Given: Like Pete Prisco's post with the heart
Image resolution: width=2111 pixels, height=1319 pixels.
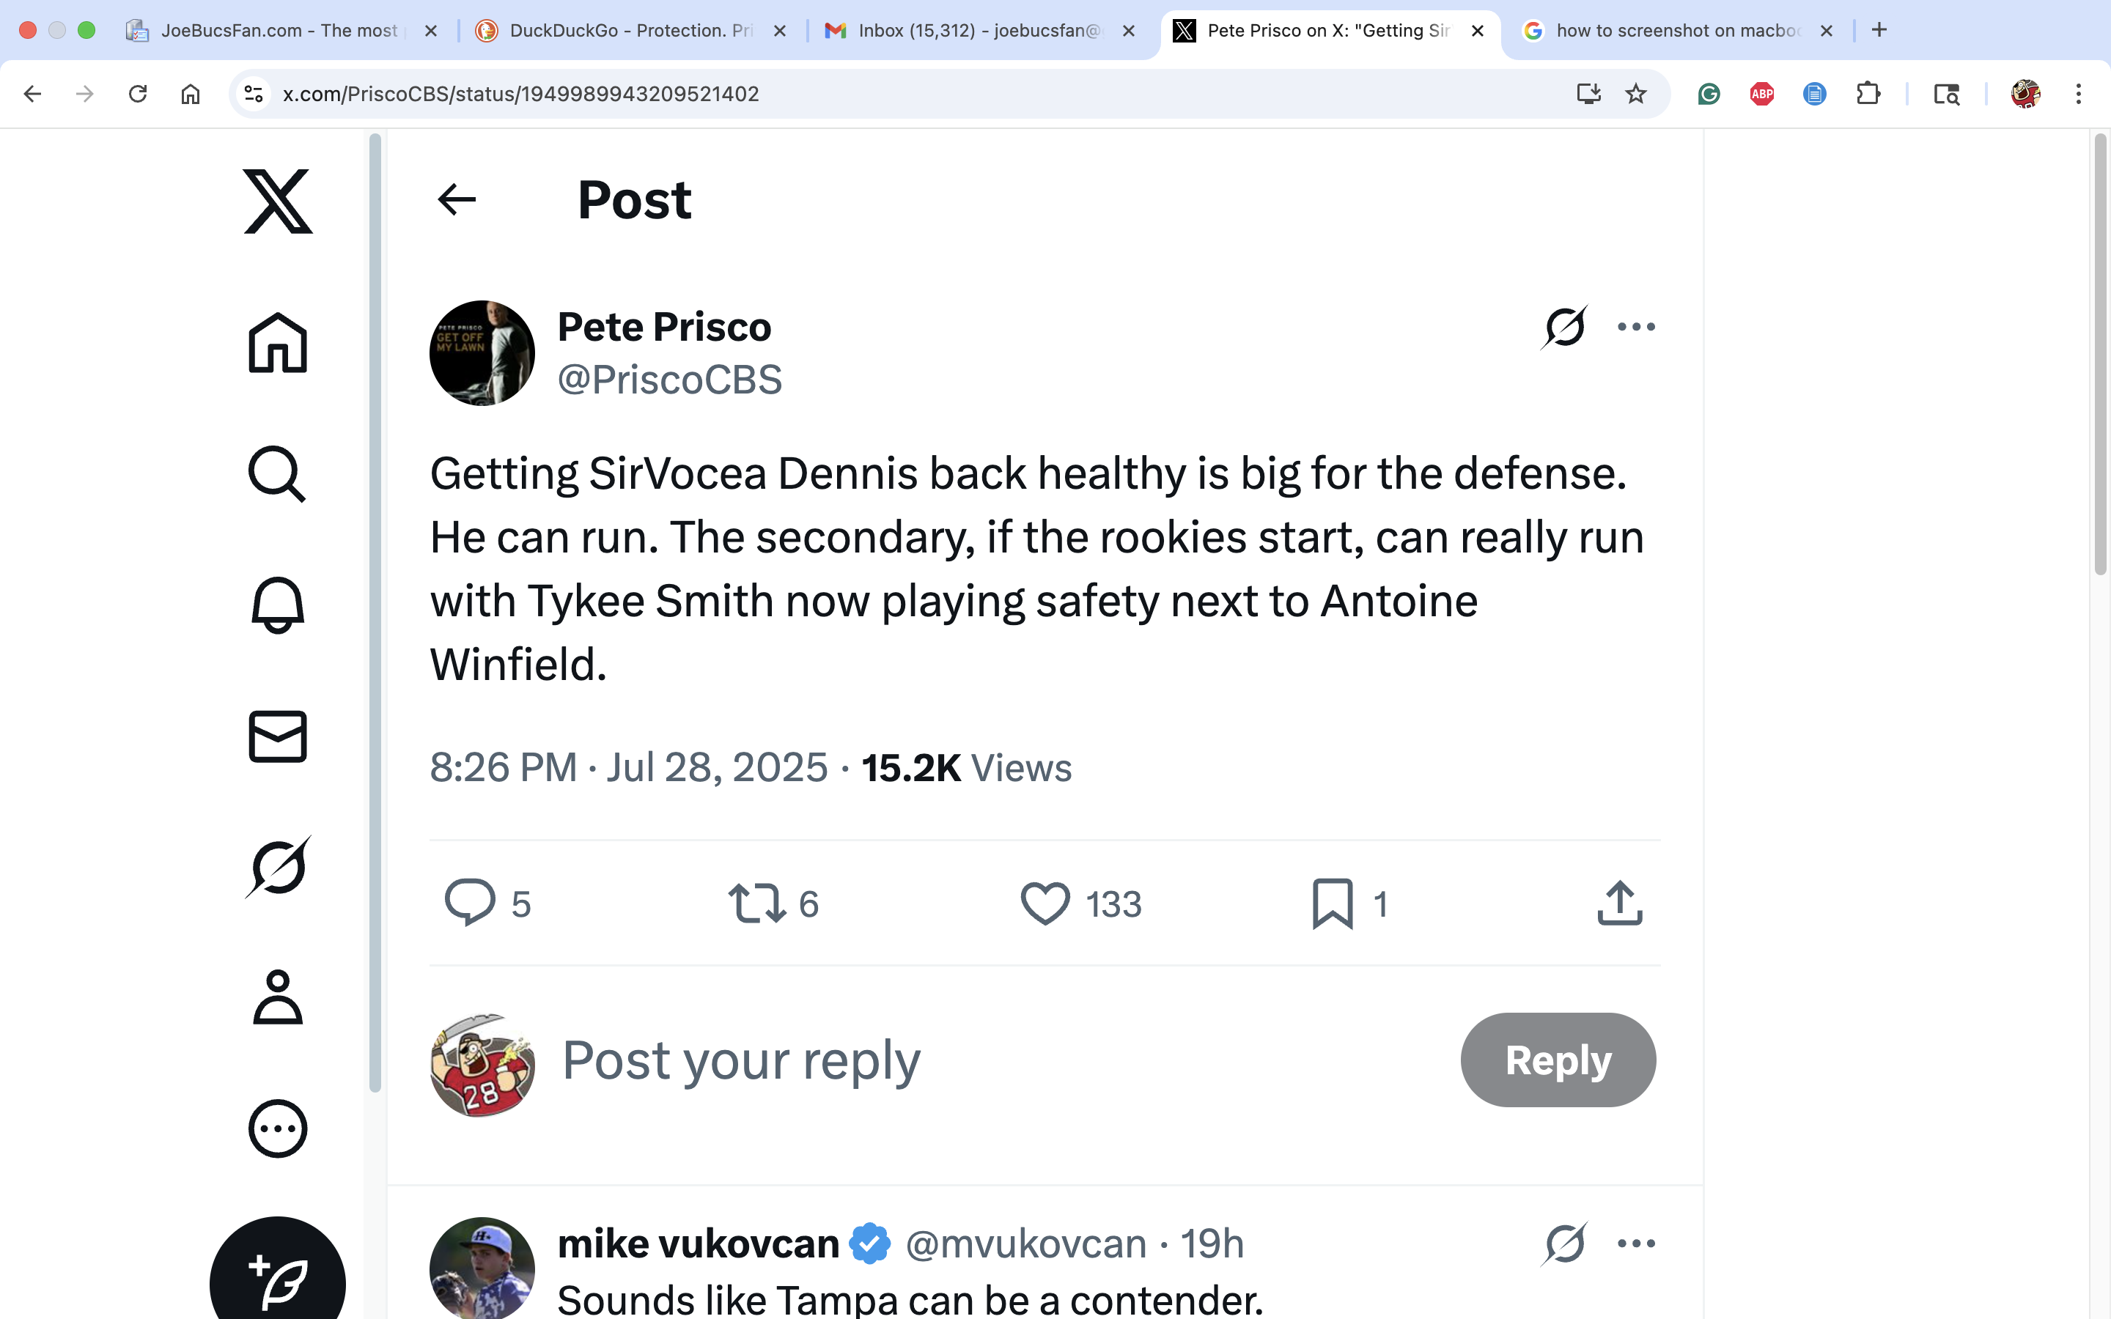Looking at the screenshot, I should point(1045,903).
